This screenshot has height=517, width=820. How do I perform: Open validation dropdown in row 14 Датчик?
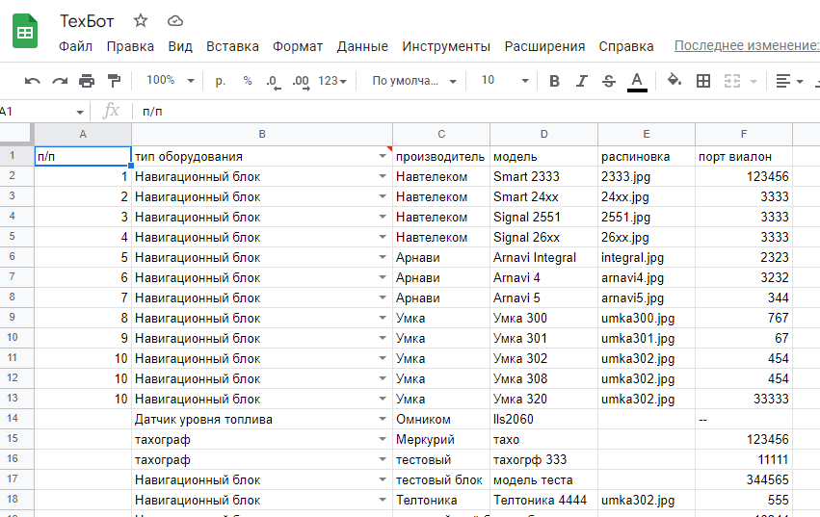pos(383,419)
